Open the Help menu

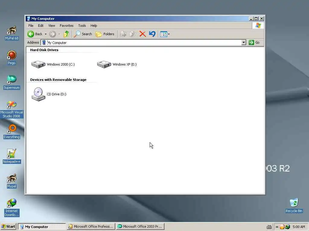pos(94,26)
